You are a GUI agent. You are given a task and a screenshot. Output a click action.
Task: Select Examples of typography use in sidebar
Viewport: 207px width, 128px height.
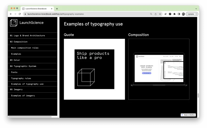[33, 84]
